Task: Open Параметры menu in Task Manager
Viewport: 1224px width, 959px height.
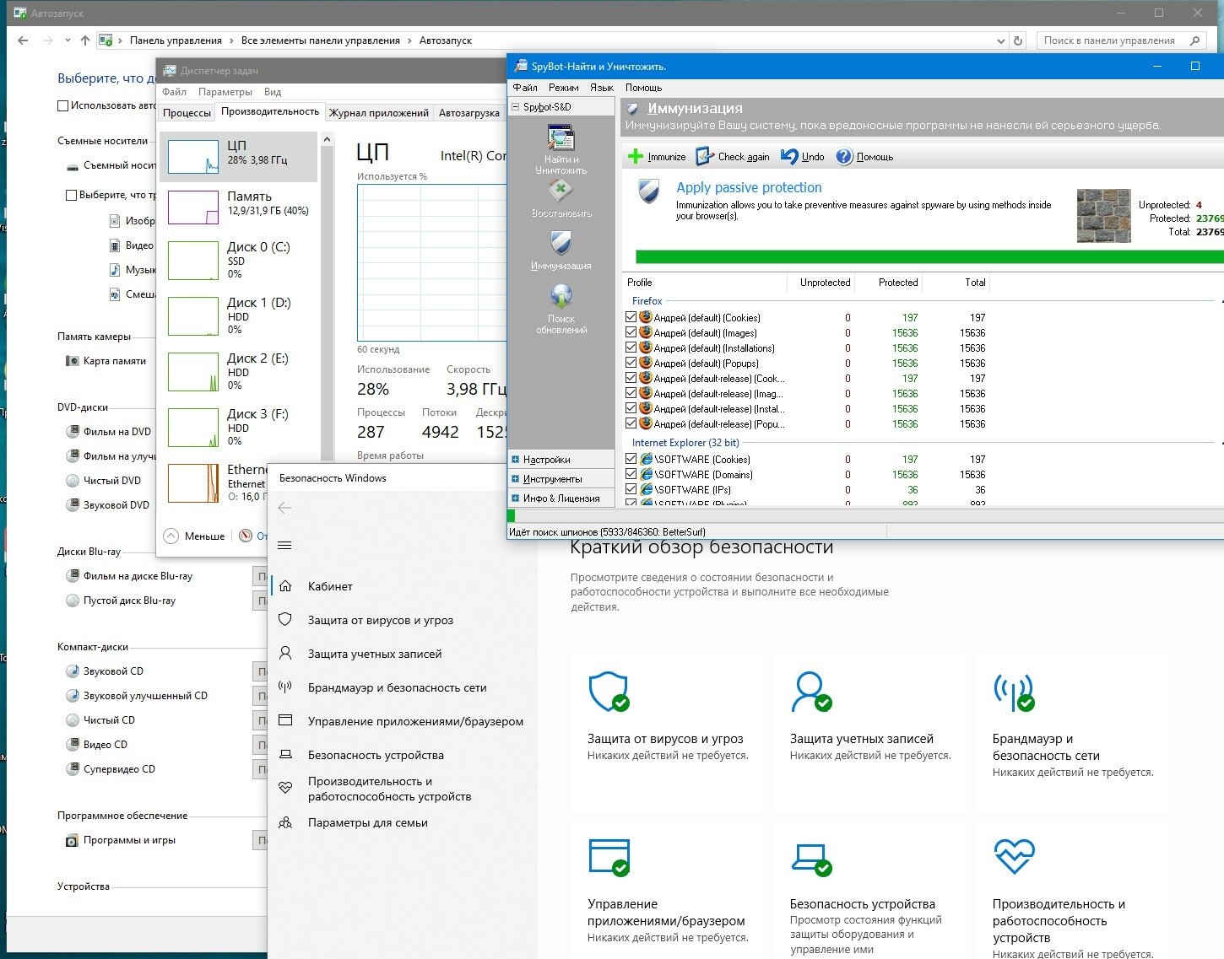Action: 225,92
